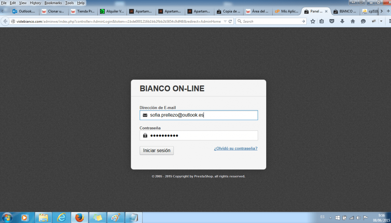
Task: Open a new tab with plus button
Action: 388,11
